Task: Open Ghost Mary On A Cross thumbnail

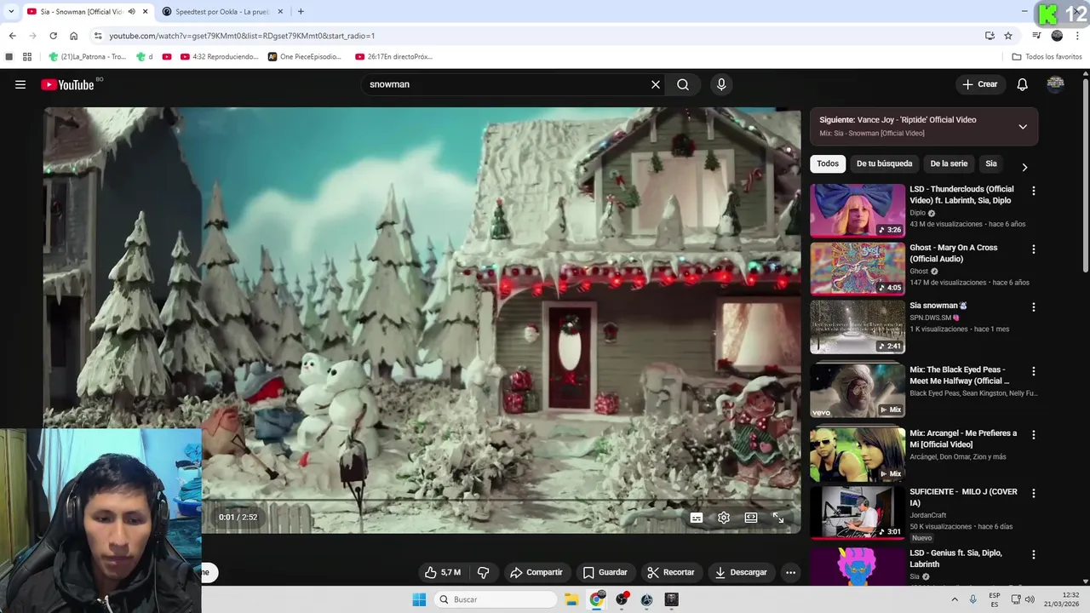Action: pos(858,269)
